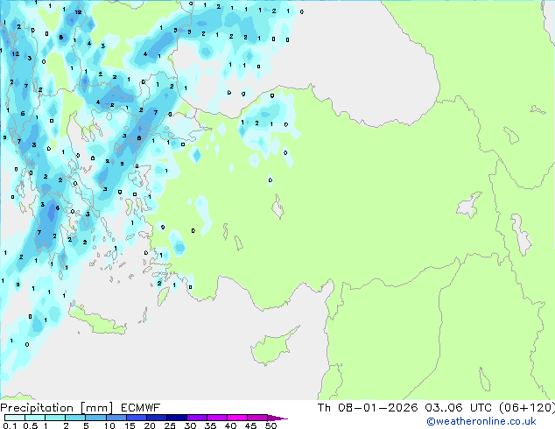The width and height of the screenshot is (555, 429).
Task: Click the 'Th 08-01-2026' date text
Action: [368, 408]
